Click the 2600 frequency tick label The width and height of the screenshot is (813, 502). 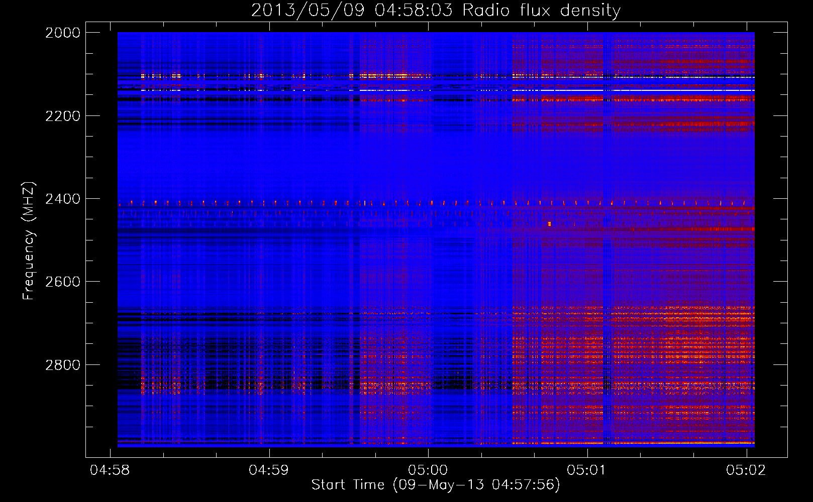pos(63,282)
